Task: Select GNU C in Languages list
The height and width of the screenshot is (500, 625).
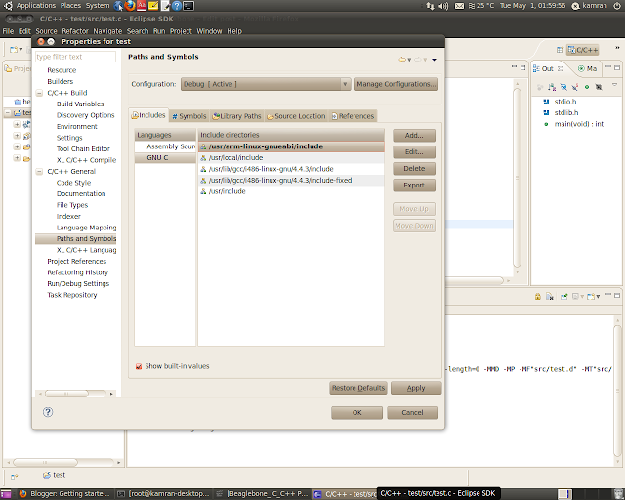Action: 165,158
